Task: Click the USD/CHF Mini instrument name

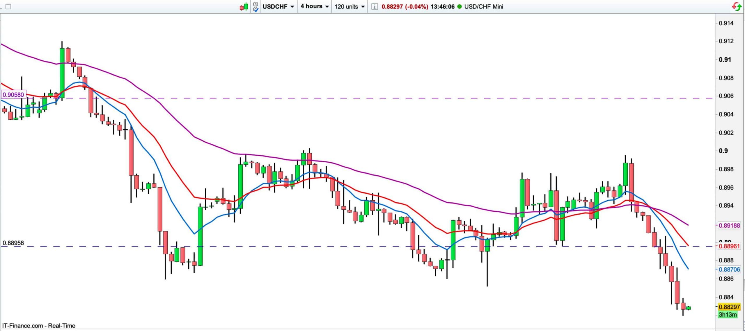Action: click(483, 6)
